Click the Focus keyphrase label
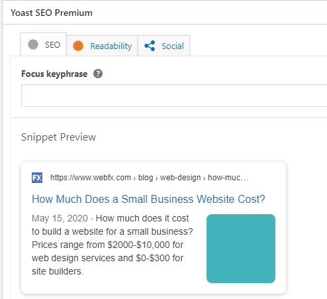 pos(54,74)
